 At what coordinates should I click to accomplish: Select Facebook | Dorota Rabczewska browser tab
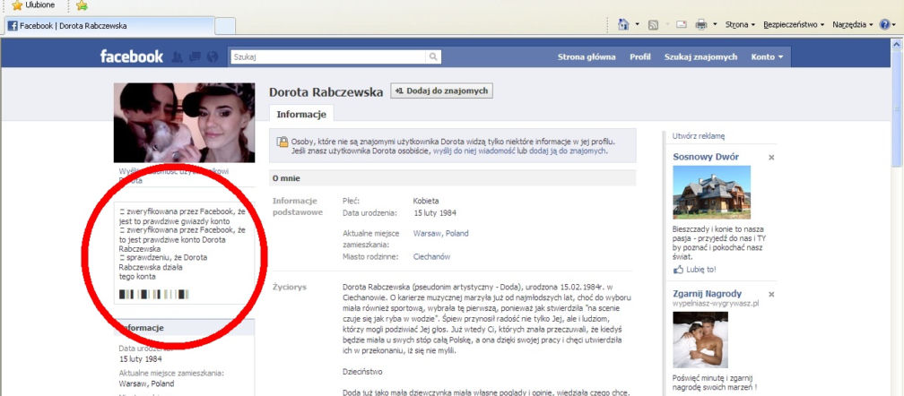[x=109, y=26]
